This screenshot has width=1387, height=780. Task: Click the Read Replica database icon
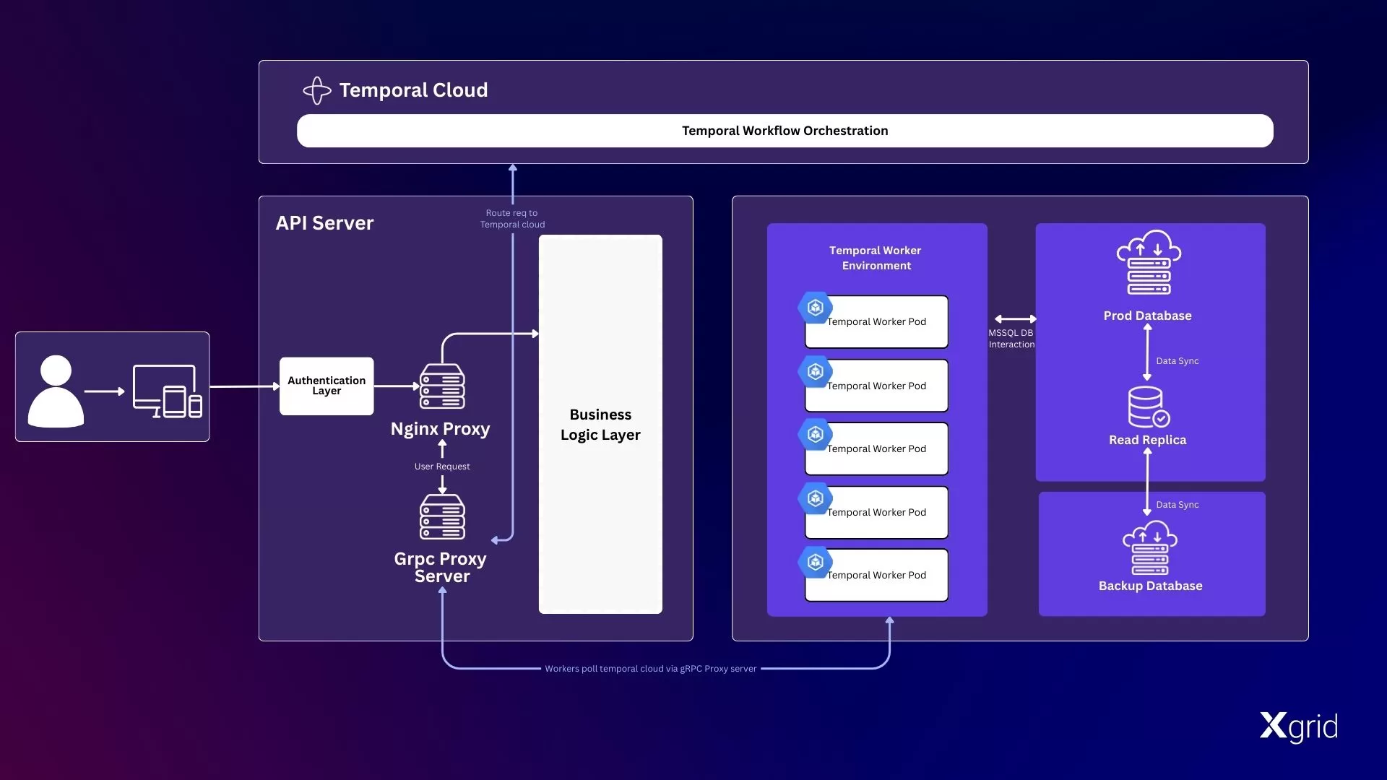[x=1149, y=407]
